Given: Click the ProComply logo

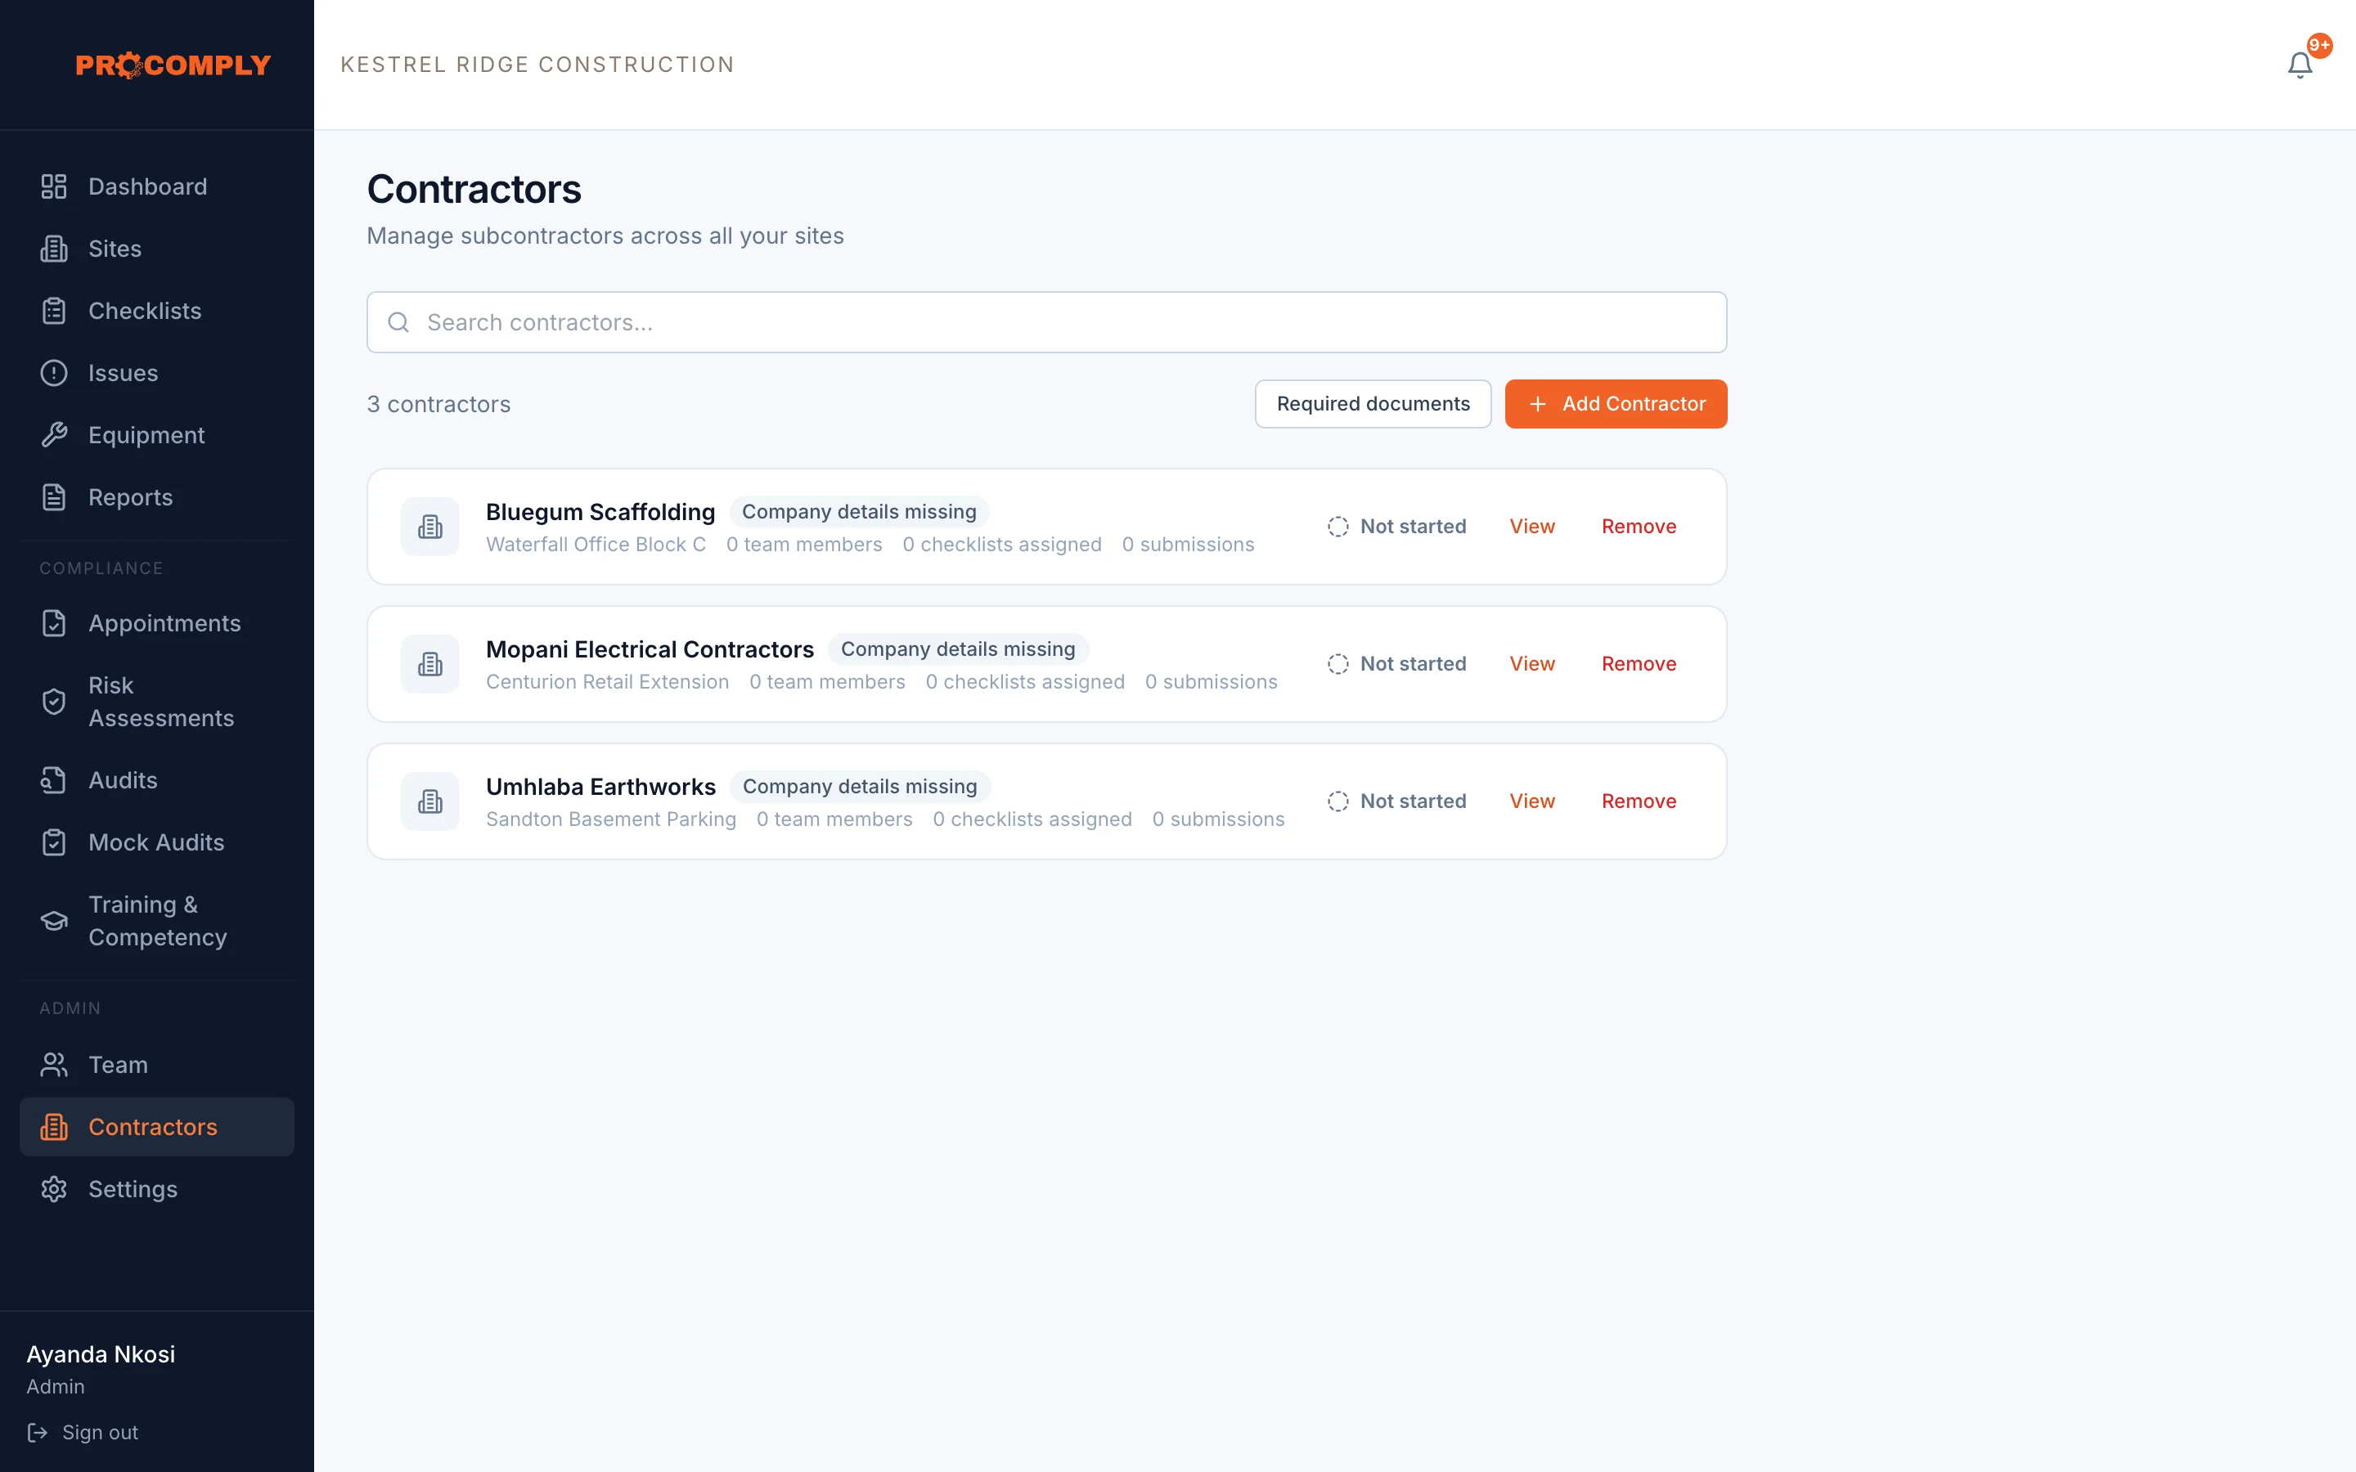Looking at the screenshot, I should (x=173, y=65).
